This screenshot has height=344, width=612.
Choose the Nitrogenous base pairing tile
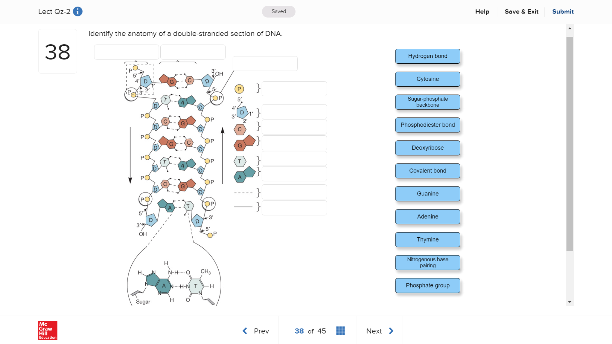click(x=427, y=262)
